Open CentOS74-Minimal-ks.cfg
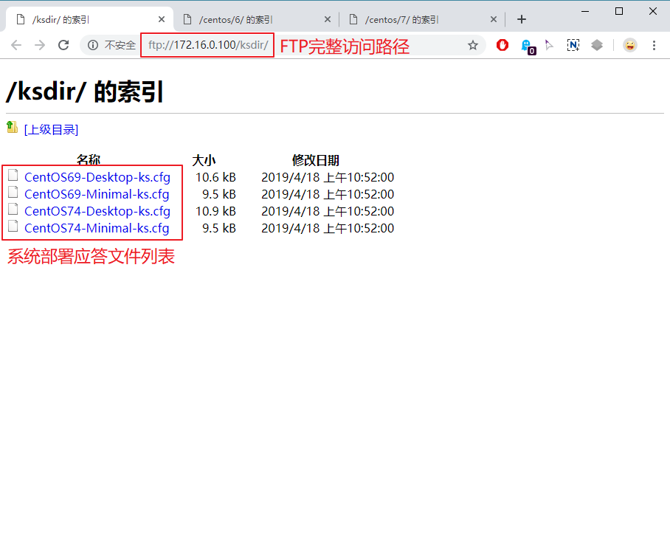 [97, 228]
